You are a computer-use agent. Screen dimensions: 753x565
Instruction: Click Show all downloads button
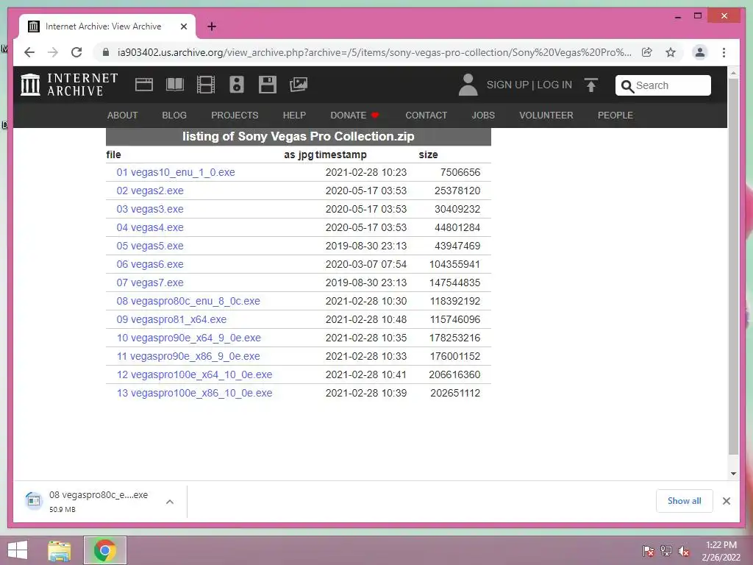685,501
